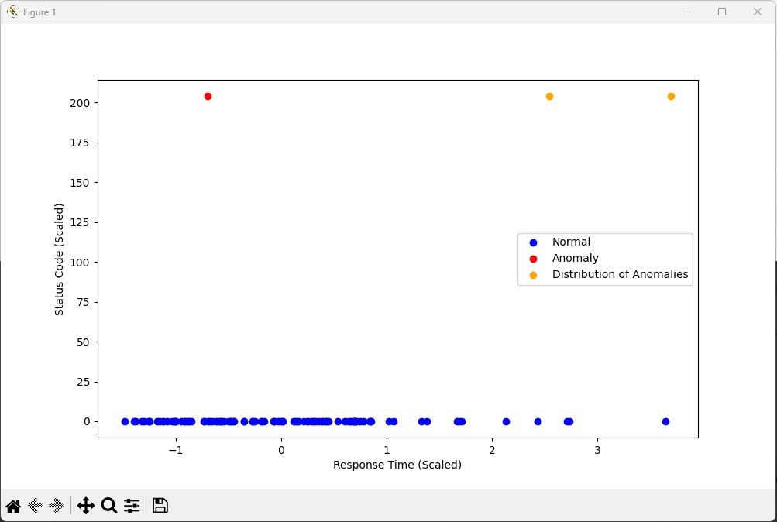Click the 'Figure 1' window title

pyautogui.click(x=40, y=12)
